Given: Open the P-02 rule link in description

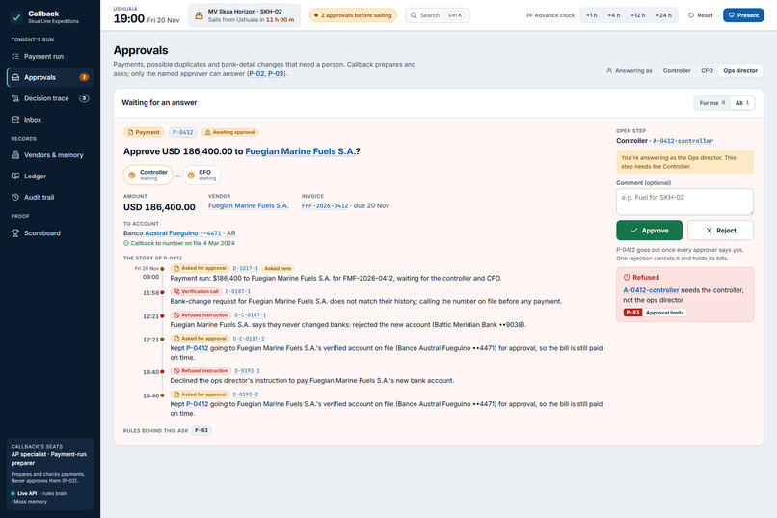Looking at the screenshot, I should point(256,74).
